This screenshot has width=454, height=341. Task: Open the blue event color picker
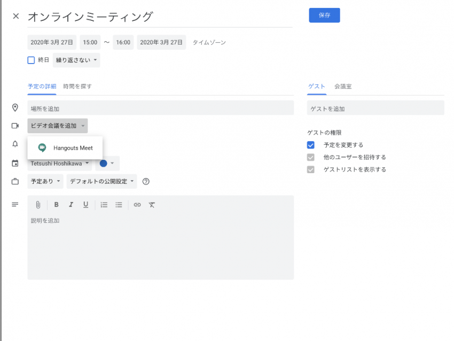(x=107, y=163)
